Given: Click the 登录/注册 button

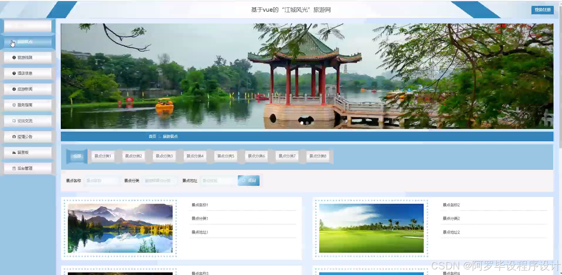Looking at the screenshot, I should click(x=542, y=10).
